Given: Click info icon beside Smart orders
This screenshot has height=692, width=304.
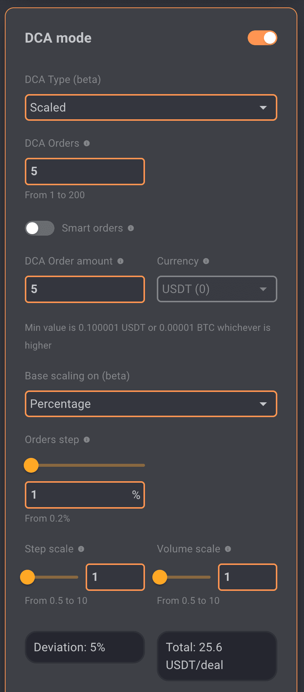Looking at the screenshot, I should [x=131, y=228].
